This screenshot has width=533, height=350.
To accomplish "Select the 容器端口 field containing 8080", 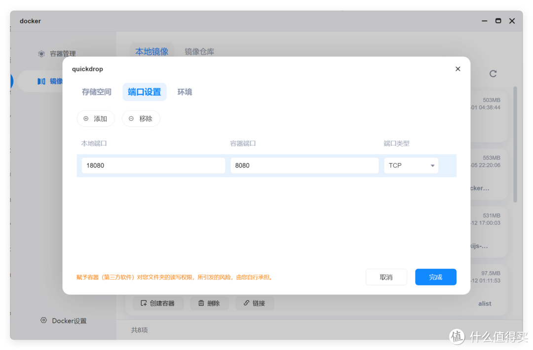I will (x=304, y=165).
